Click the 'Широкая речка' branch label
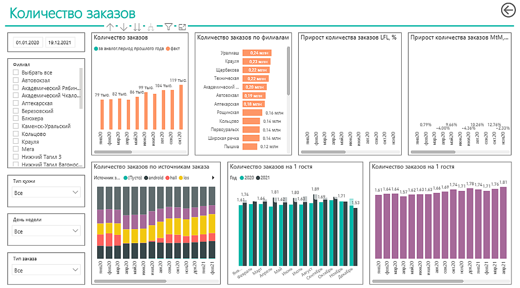This screenshot has height=288, width=520. 224,138
